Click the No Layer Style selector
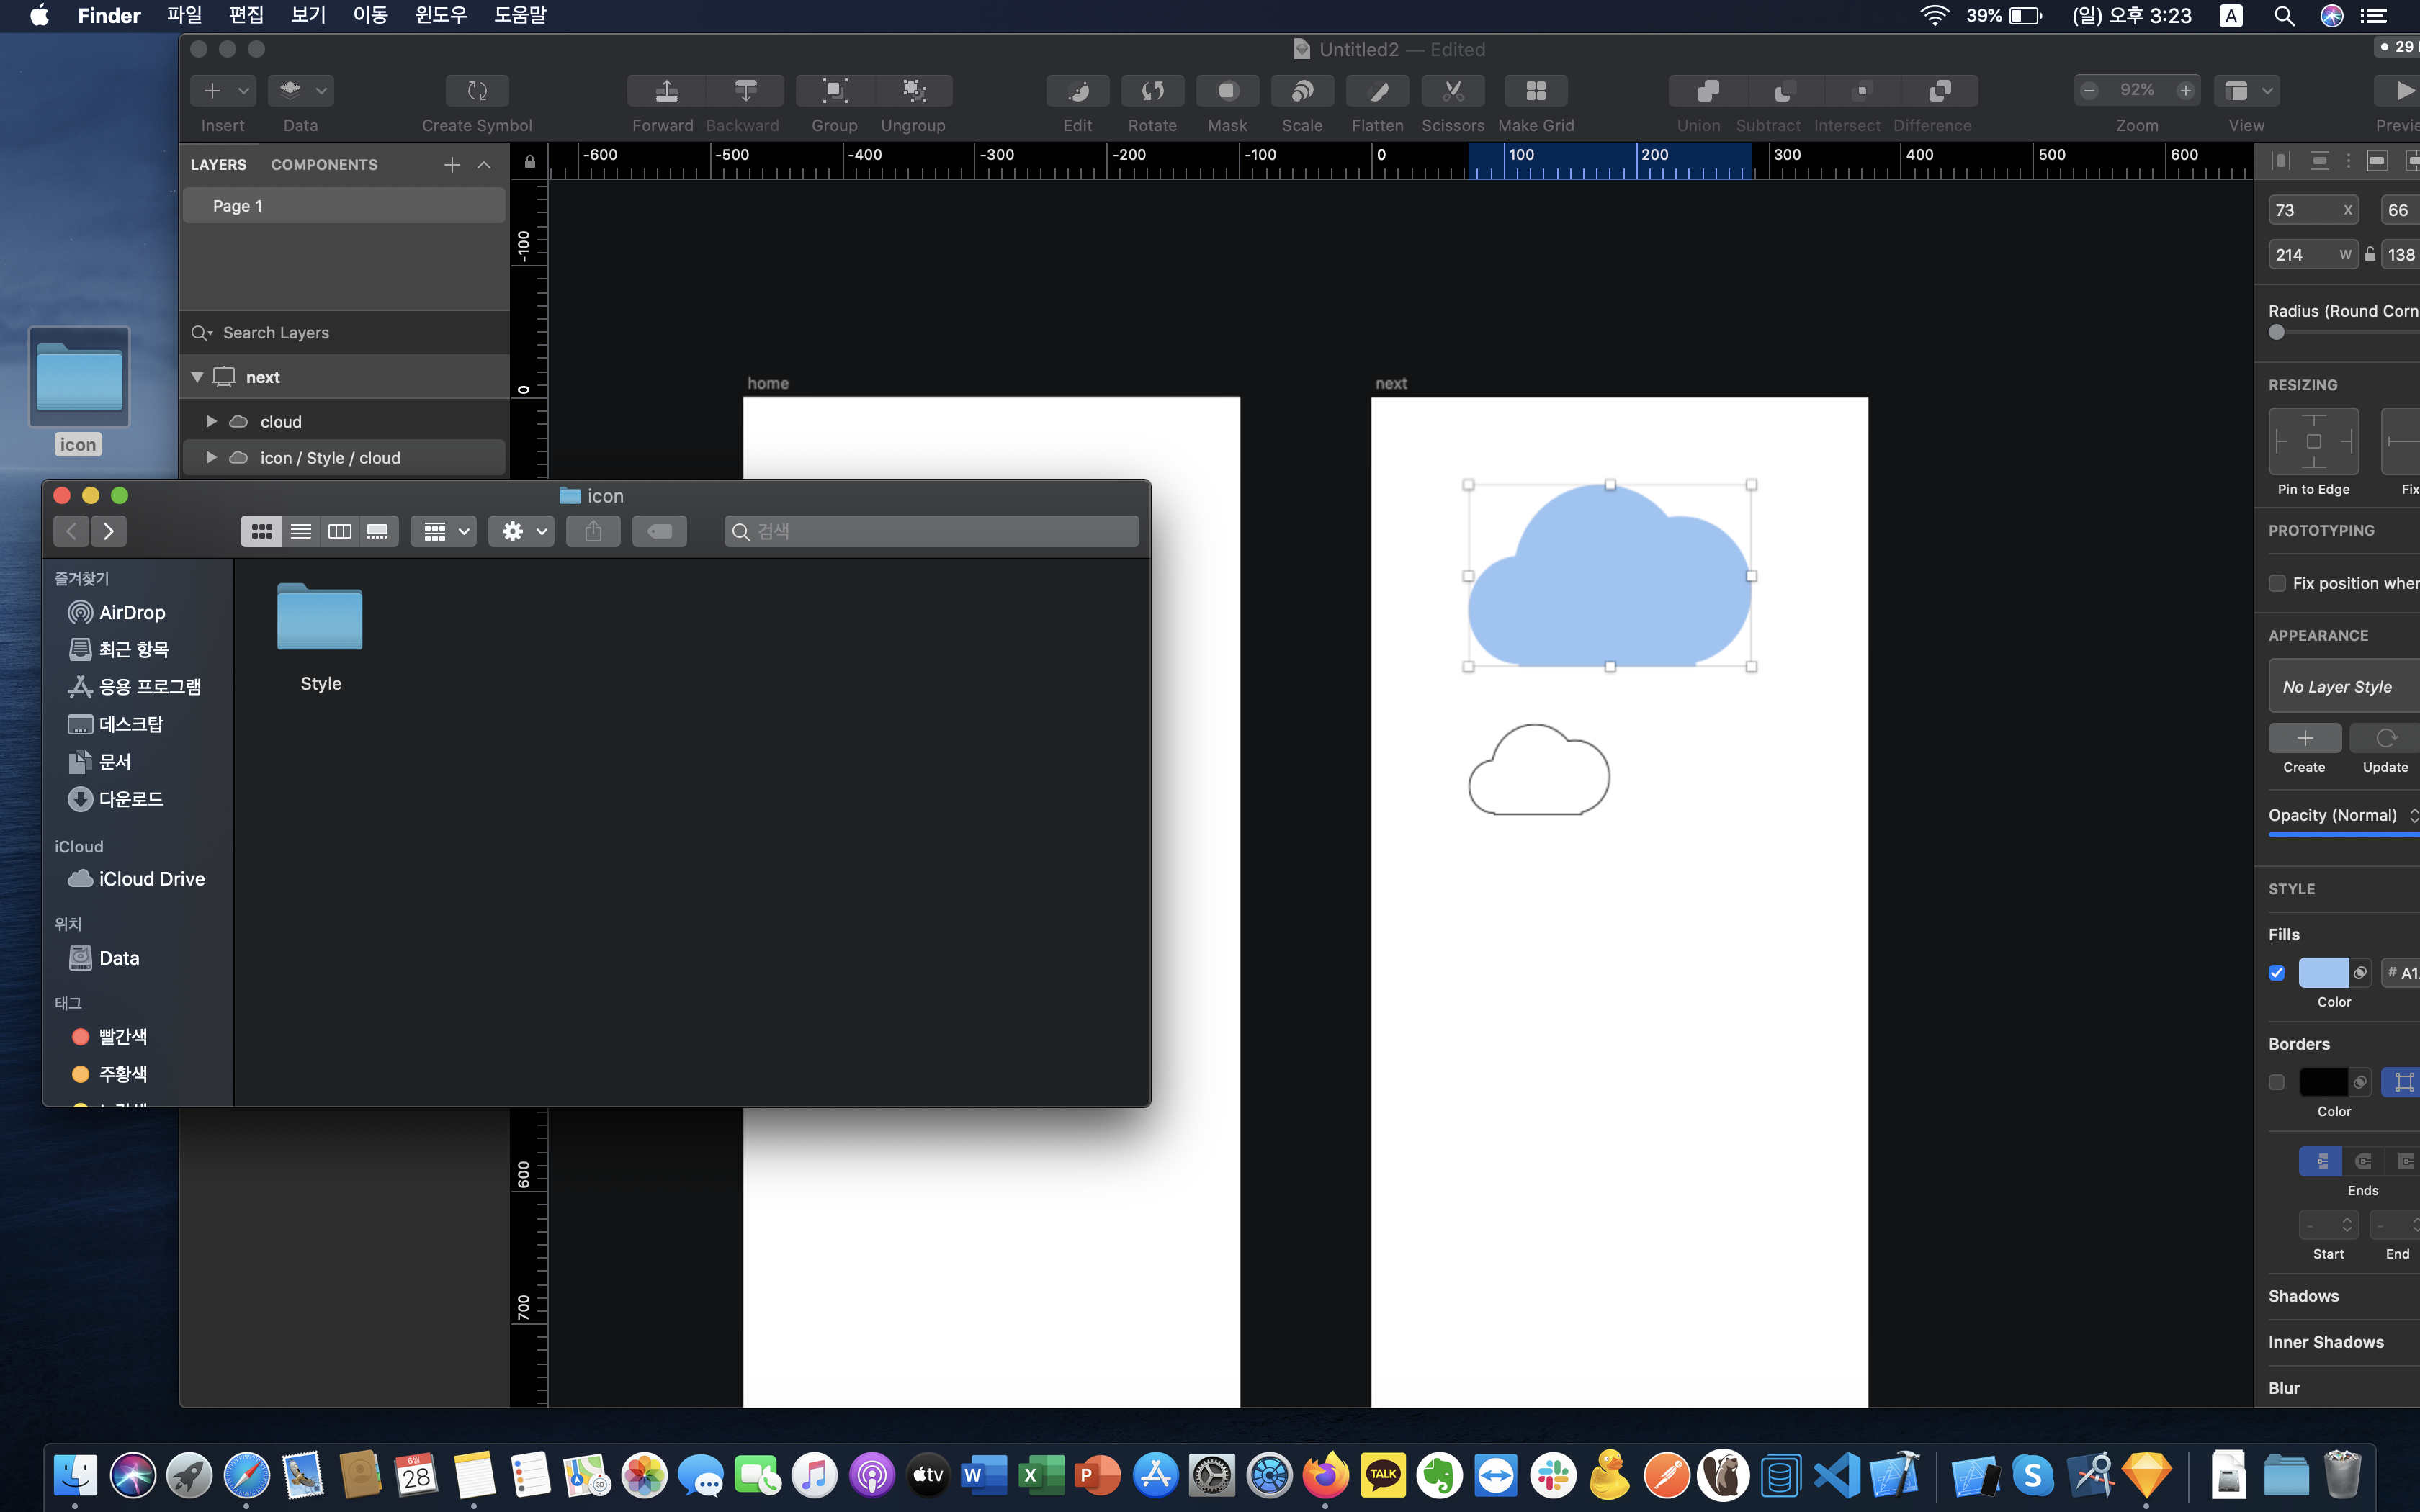Viewport: 2420px width, 1512px height. [x=2343, y=687]
